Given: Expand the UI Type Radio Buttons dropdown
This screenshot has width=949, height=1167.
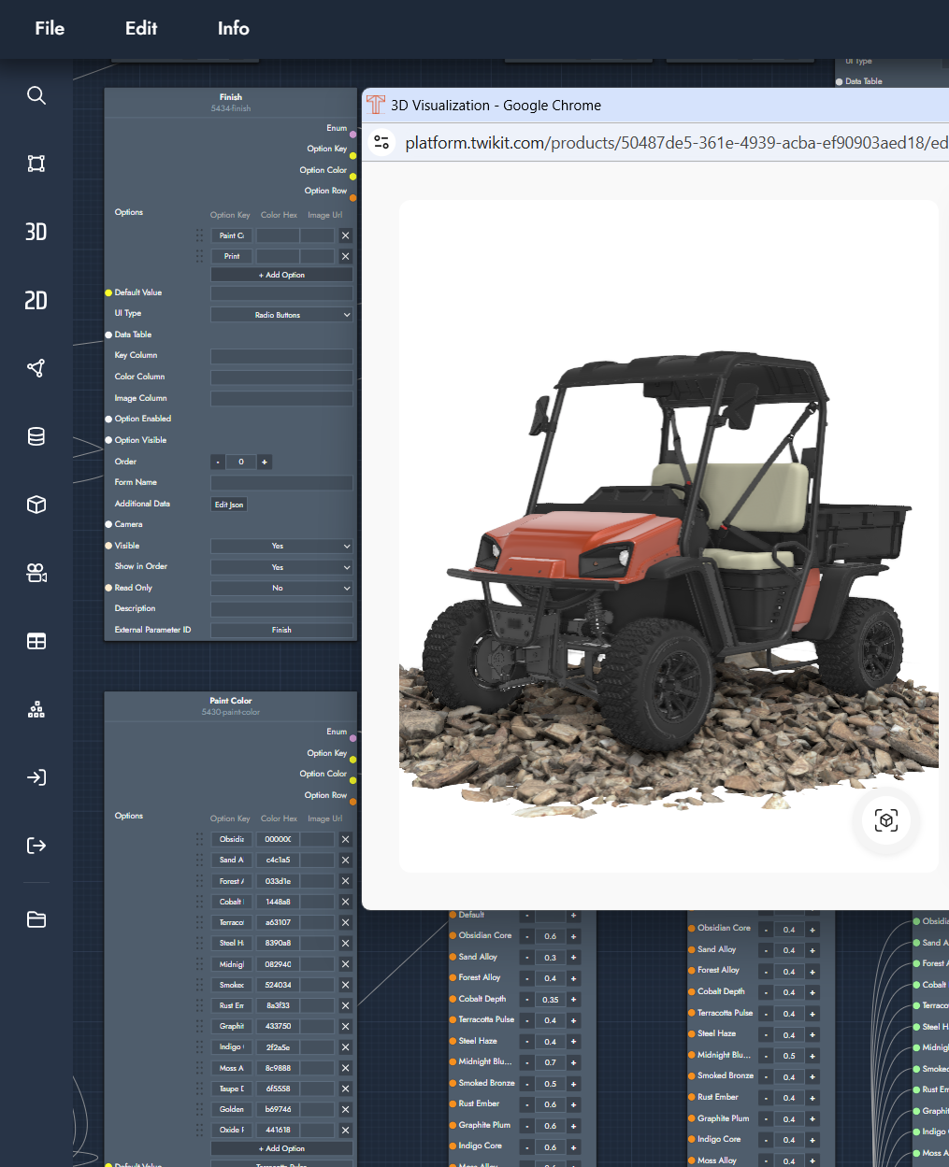Looking at the screenshot, I should (281, 315).
